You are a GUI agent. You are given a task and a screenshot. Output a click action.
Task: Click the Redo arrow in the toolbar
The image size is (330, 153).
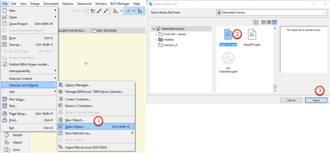coord(84,11)
